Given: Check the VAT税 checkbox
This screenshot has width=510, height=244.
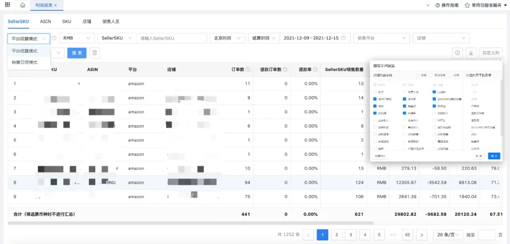Looking at the screenshot, I should point(434,120).
